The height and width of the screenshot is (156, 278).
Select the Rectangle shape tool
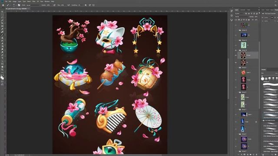2,64
